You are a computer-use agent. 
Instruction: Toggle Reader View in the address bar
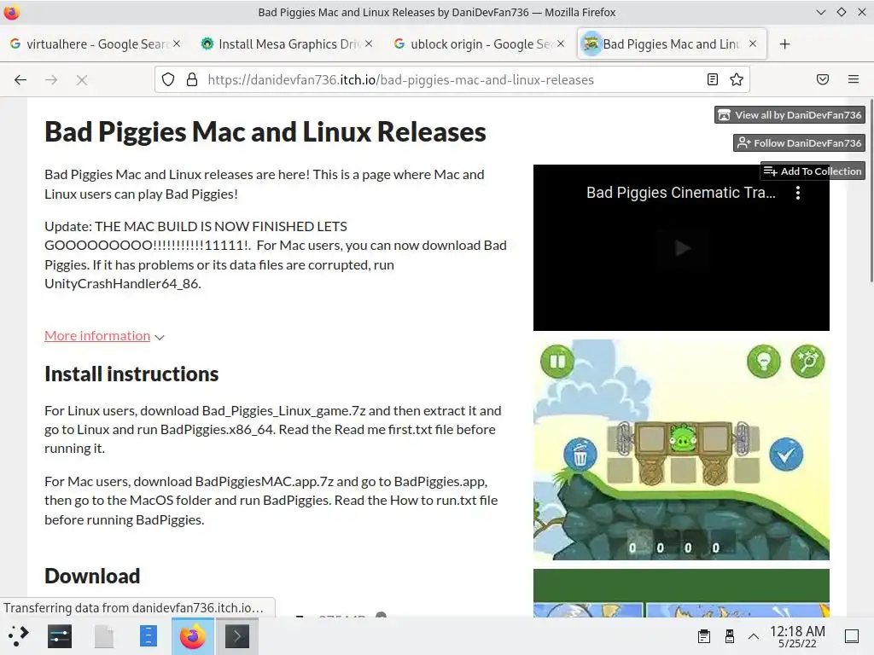click(713, 79)
